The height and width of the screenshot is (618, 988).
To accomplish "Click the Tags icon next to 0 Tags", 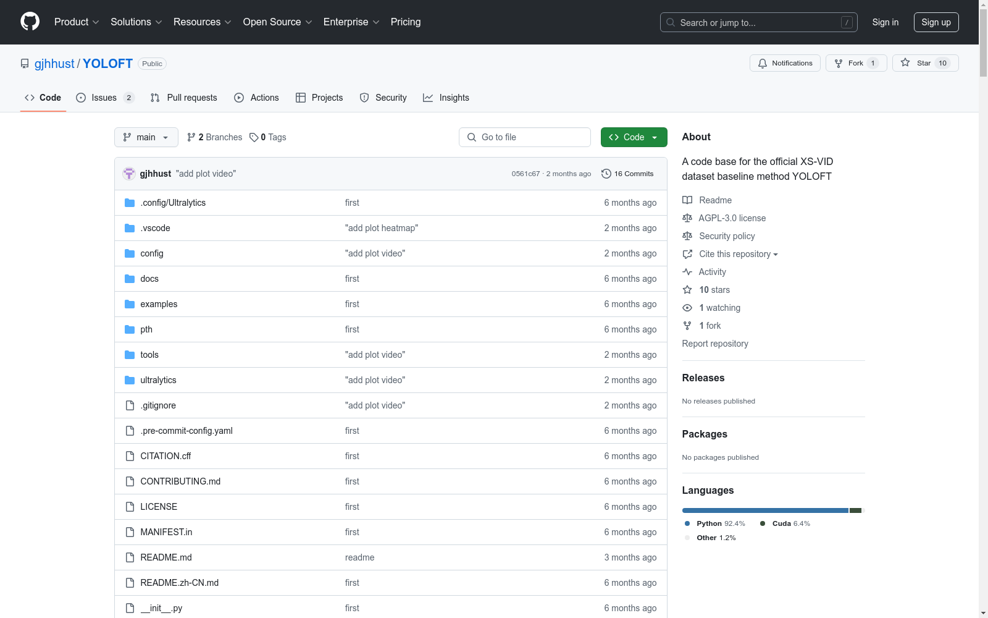I will (x=254, y=137).
